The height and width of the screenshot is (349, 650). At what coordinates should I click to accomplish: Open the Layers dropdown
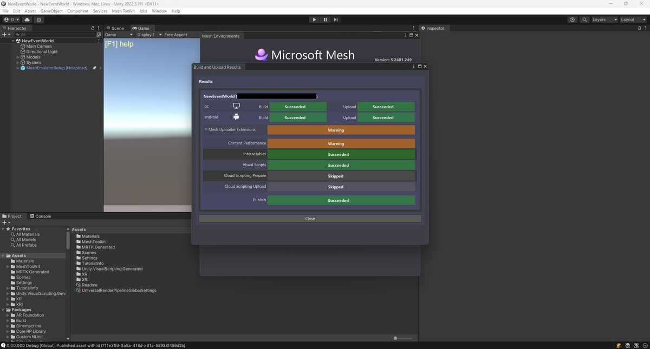tap(604, 19)
